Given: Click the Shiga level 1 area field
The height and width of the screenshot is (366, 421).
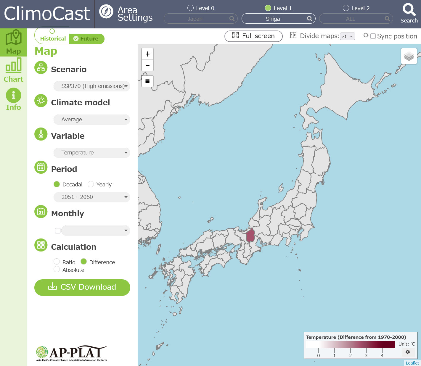Looking at the screenshot, I should (279, 19).
